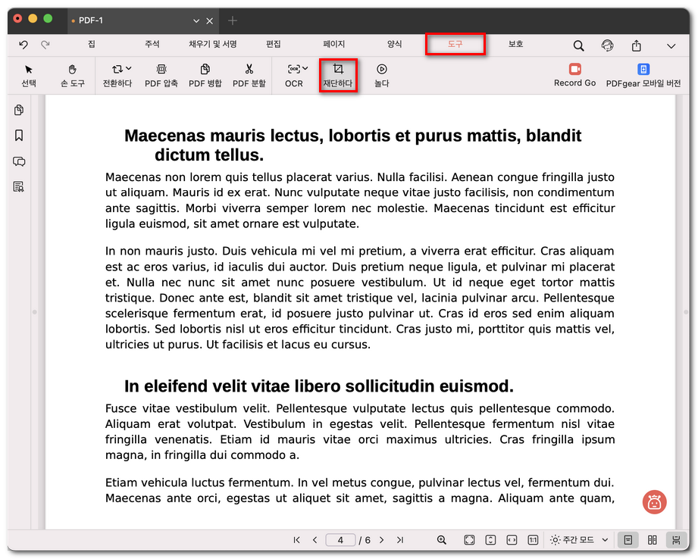Switch to the 주석 annotation tab

click(x=152, y=45)
